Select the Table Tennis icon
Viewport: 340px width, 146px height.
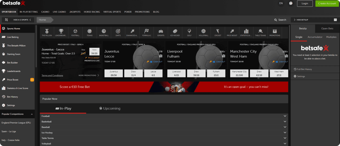[x=260, y=31]
